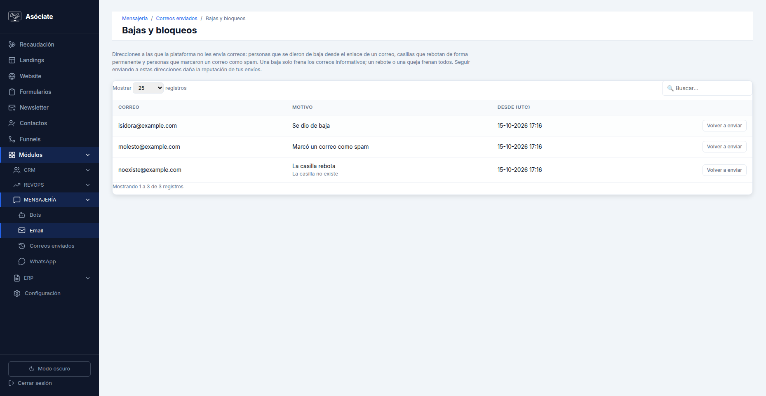The image size is (766, 396).
Task: Click the Correos enviados history icon
Action: [22, 246]
